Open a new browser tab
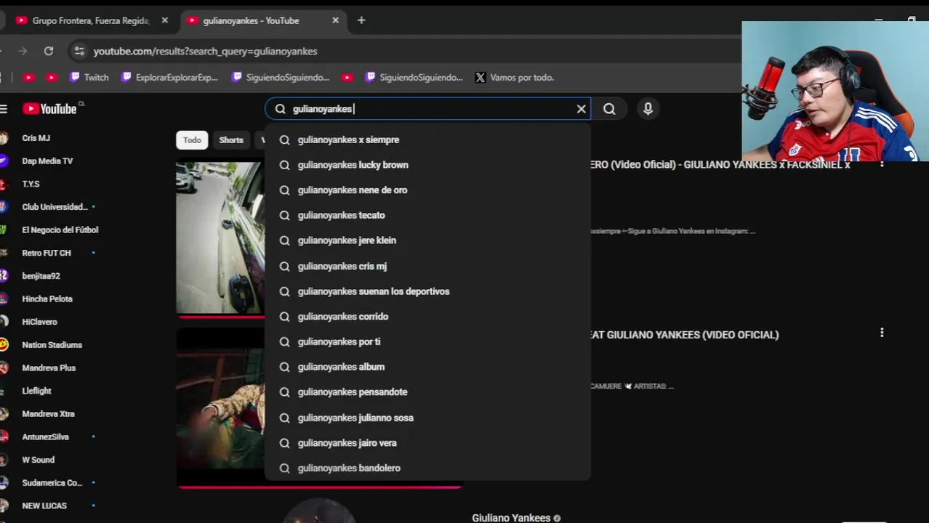Viewport: 929px width, 523px height. tap(361, 20)
